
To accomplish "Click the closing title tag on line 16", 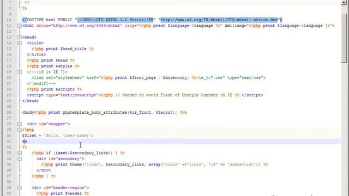I will 37,54.
